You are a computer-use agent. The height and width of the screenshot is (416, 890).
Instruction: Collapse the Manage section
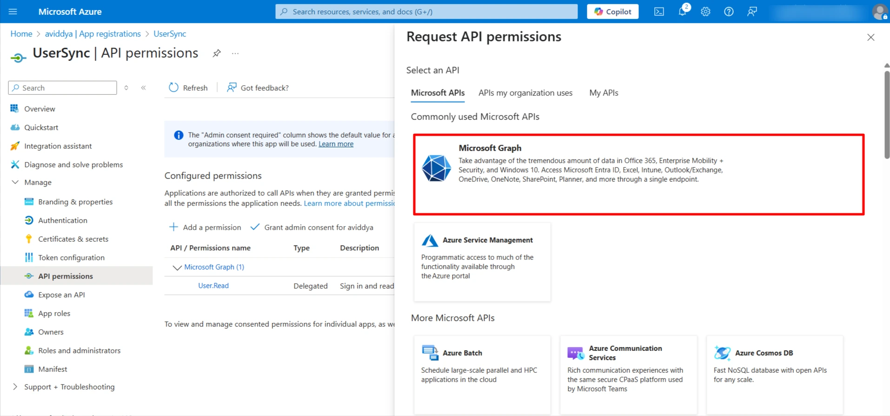(15, 182)
